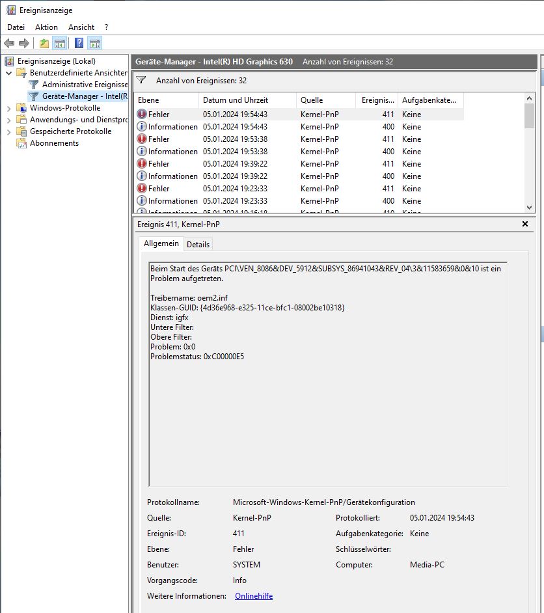The height and width of the screenshot is (613, 544).
Task: Click the Abonnements folder icon
Action: coord(21,143)
